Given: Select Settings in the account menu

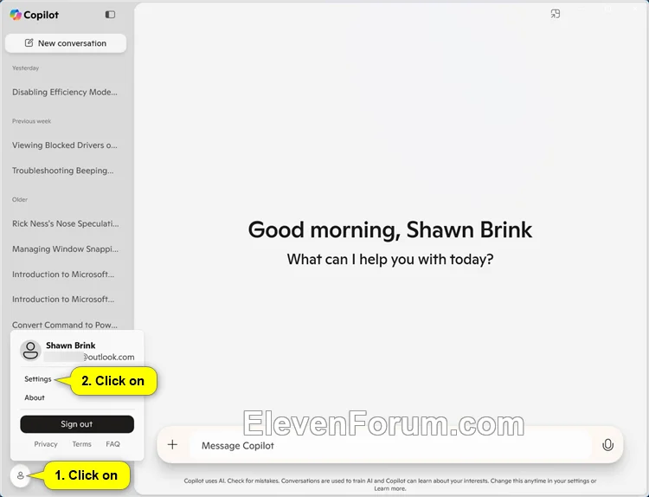Looking at the screenshot, I should pos(38,379).
